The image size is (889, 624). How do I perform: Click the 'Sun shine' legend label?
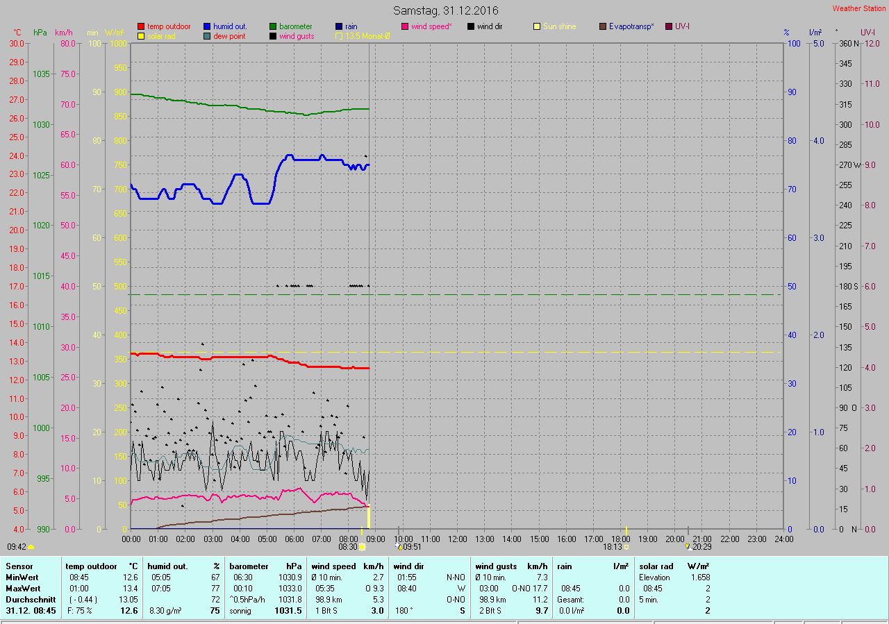coord(560,26)
